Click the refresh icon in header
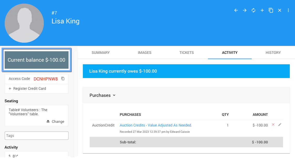 [253, 10]
